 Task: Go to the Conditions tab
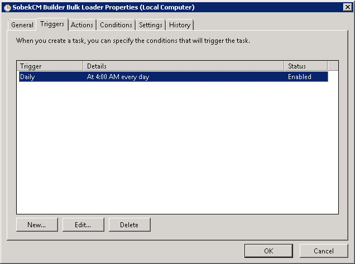(x=116, y=25)
